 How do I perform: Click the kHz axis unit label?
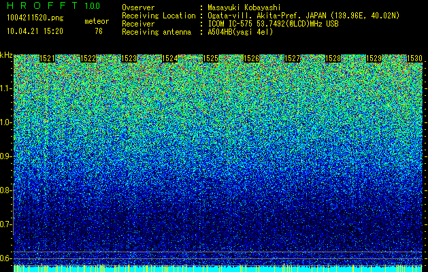(x=6, y=55)
